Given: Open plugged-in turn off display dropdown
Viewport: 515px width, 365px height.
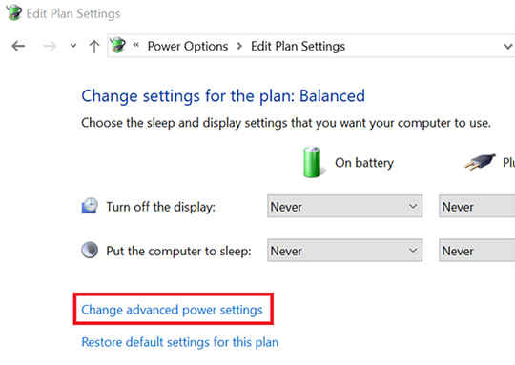Looking at the screenshot, I should [x=477, y=206].
